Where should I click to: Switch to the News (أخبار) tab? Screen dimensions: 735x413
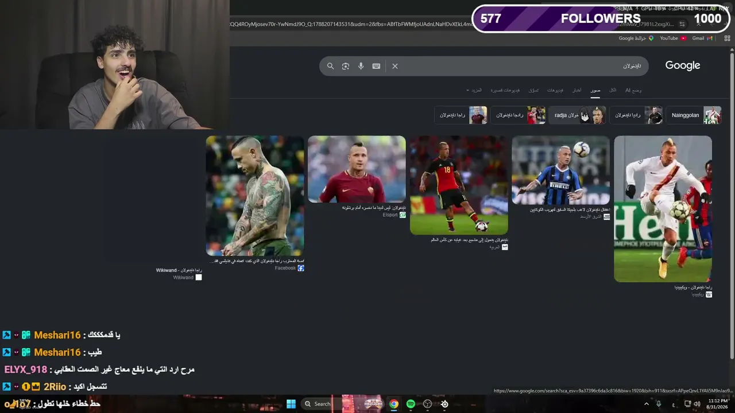coord(577,90)
